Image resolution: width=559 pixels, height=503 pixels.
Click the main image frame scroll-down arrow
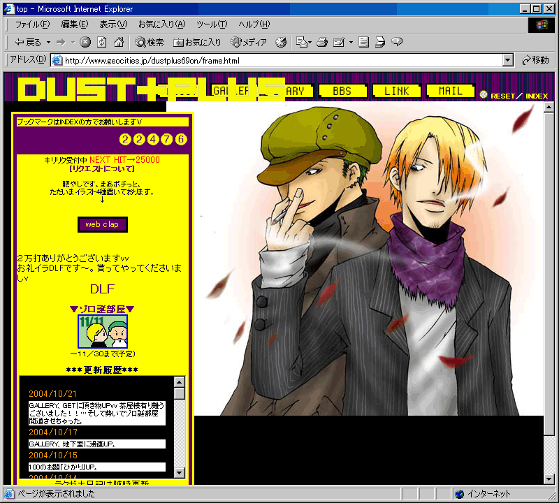pyautogui.click(x=549, y=479)
